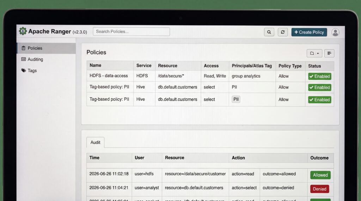Click the Principals/Atlas Tag column header

[x=252, y=66]
